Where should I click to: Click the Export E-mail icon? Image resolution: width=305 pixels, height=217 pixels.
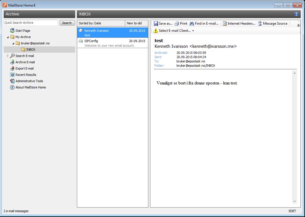(x=12, y=68)
